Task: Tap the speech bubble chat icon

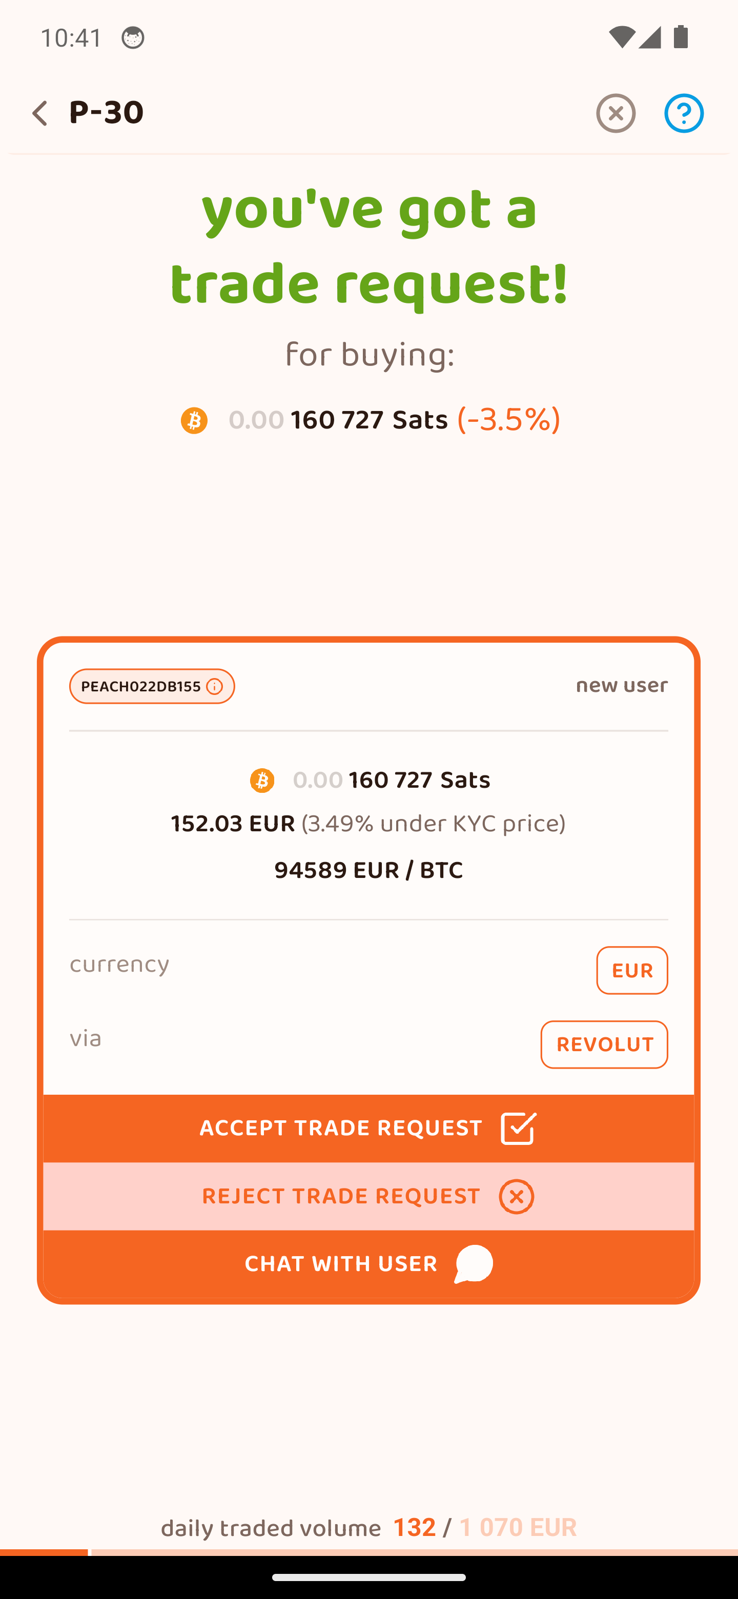Action: [x=474, y=1264]
